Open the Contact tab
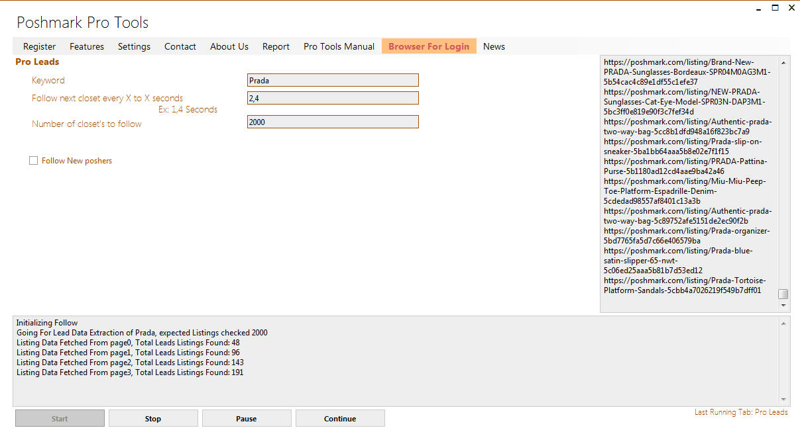Screen dimensions: 800x432 (180, 46)
